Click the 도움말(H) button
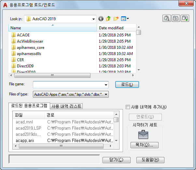The height and width of the screenshot is (170, 196). (150, 160)
